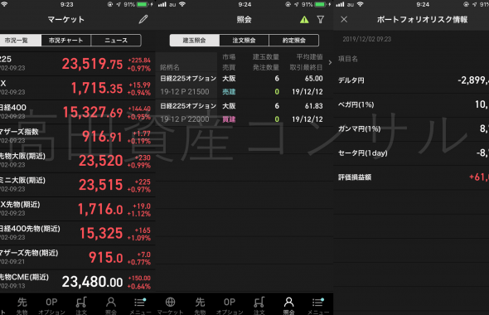Tap the 平均建値 column header
Viewport: 489px width, 315px height.
pos(309,56)
